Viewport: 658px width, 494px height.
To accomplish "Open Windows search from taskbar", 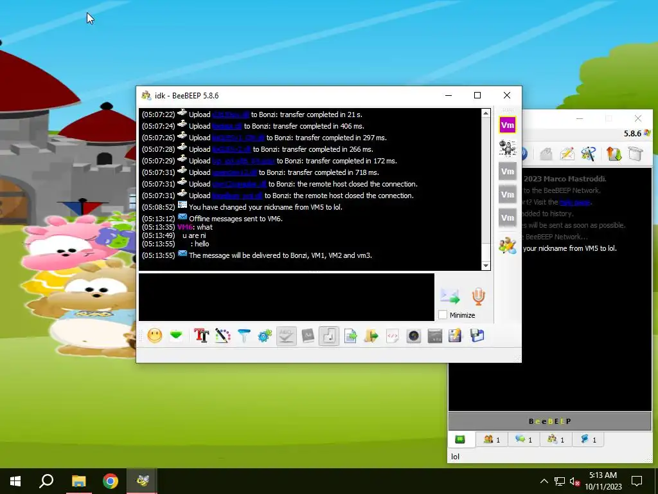I will click(x=46, y=481).
